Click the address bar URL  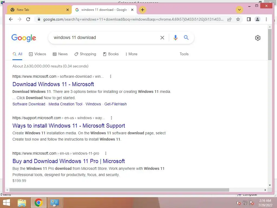coord(133,19)
